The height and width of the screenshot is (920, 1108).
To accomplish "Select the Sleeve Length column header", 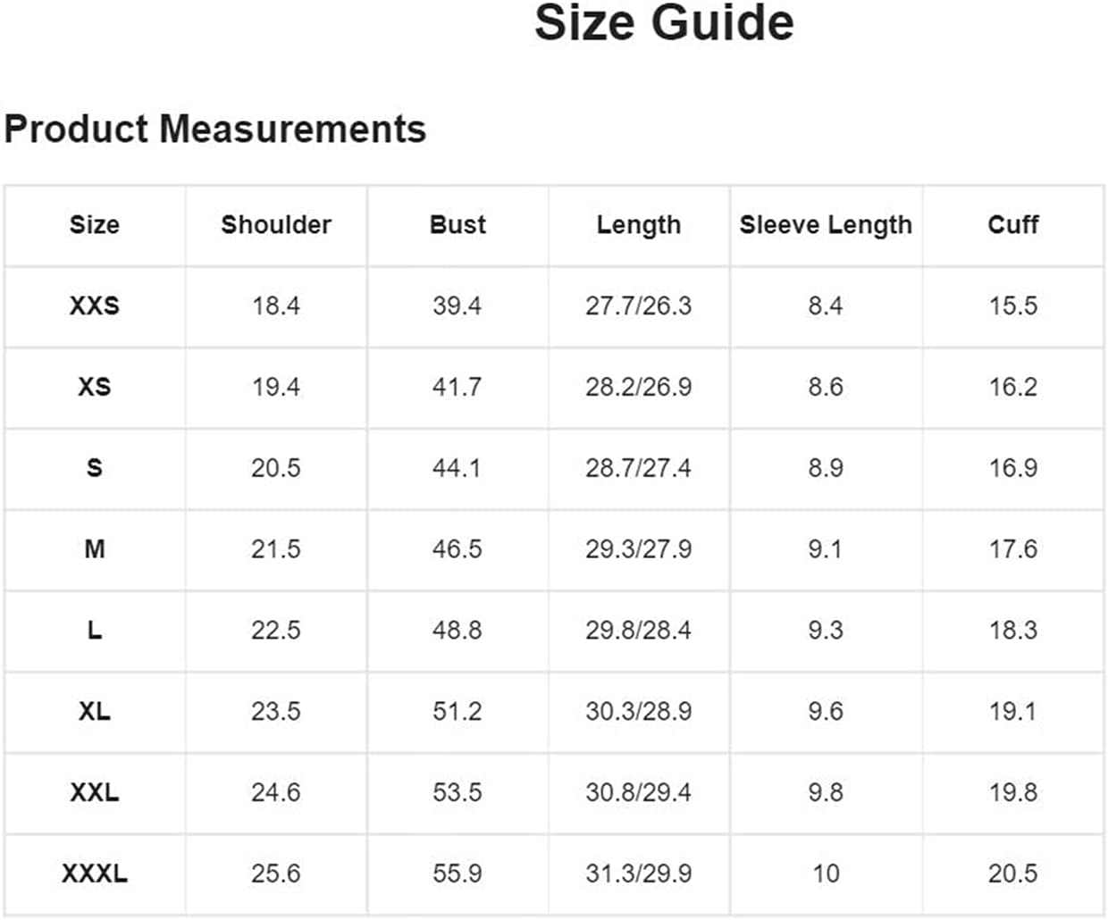I will (x=826, y=225).
